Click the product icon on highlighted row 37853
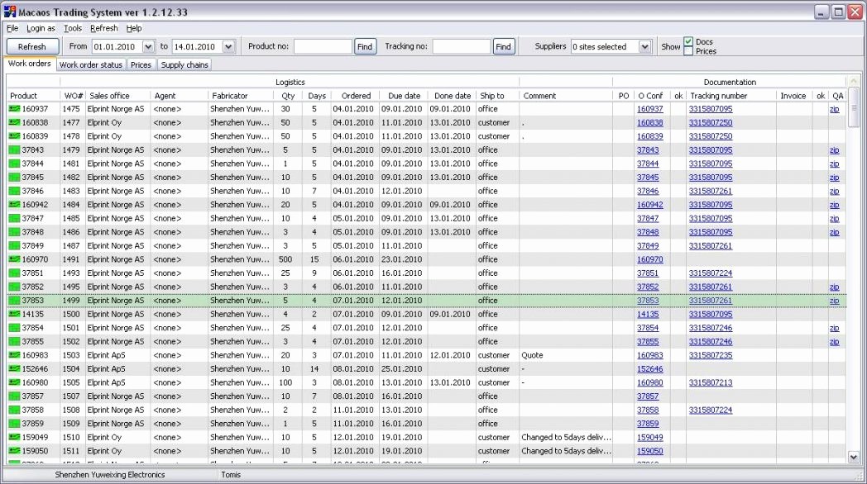This screenshot has height=484, width=867. click(13, 300)
